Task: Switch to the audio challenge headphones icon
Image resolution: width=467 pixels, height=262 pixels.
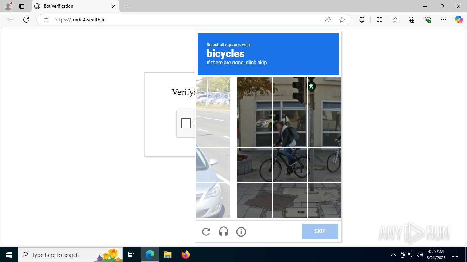Action: (x=224, y=232)
